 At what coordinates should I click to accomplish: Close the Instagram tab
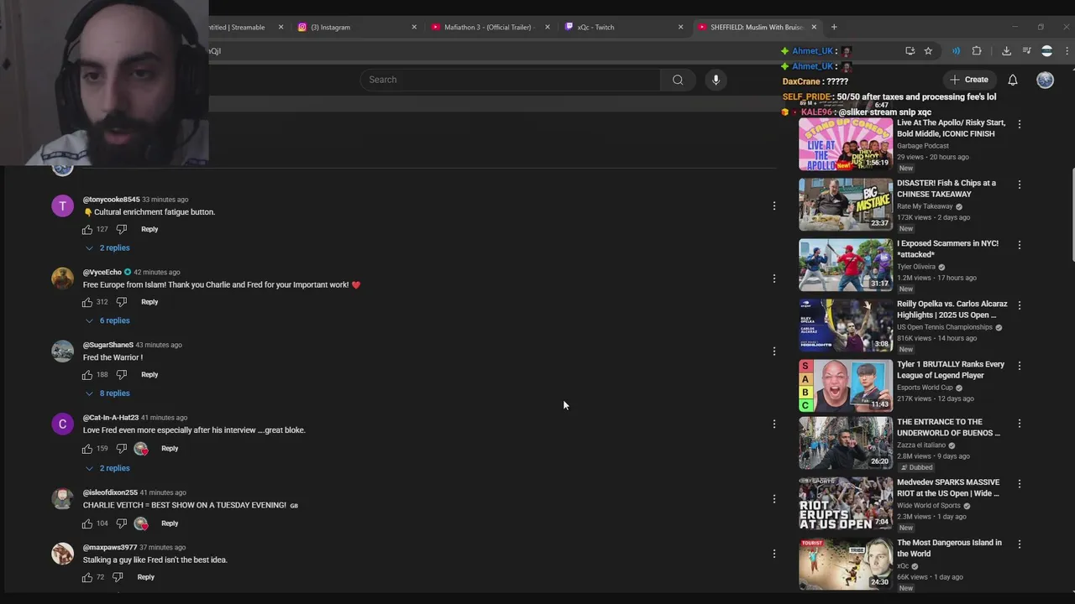414,27
